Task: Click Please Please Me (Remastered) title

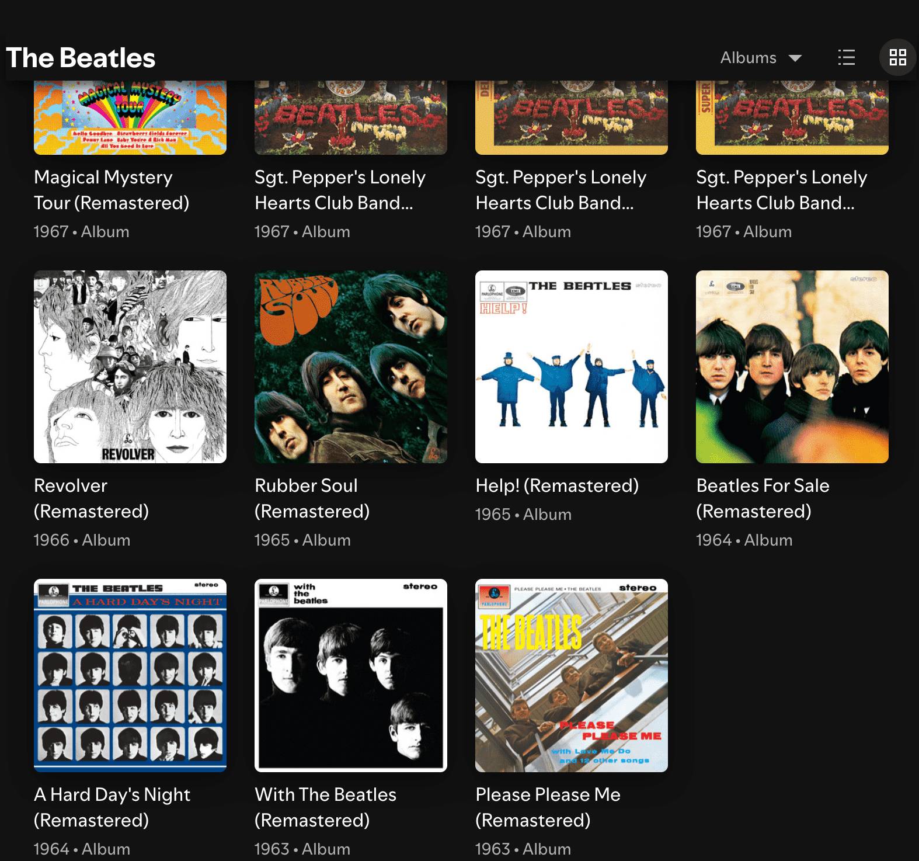Action: 548,807
